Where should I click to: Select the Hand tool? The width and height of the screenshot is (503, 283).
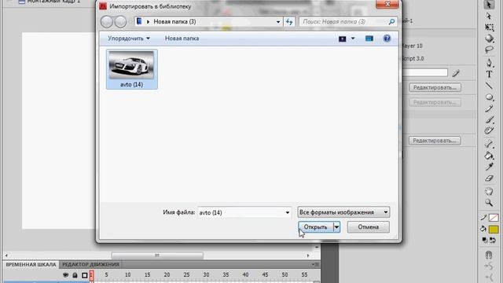(x=489, y=192)
